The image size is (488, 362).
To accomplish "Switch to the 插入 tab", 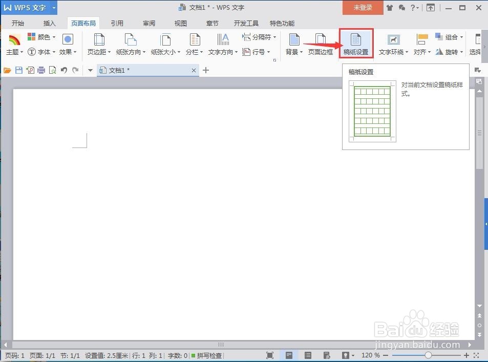I will [x=50, y=24].
